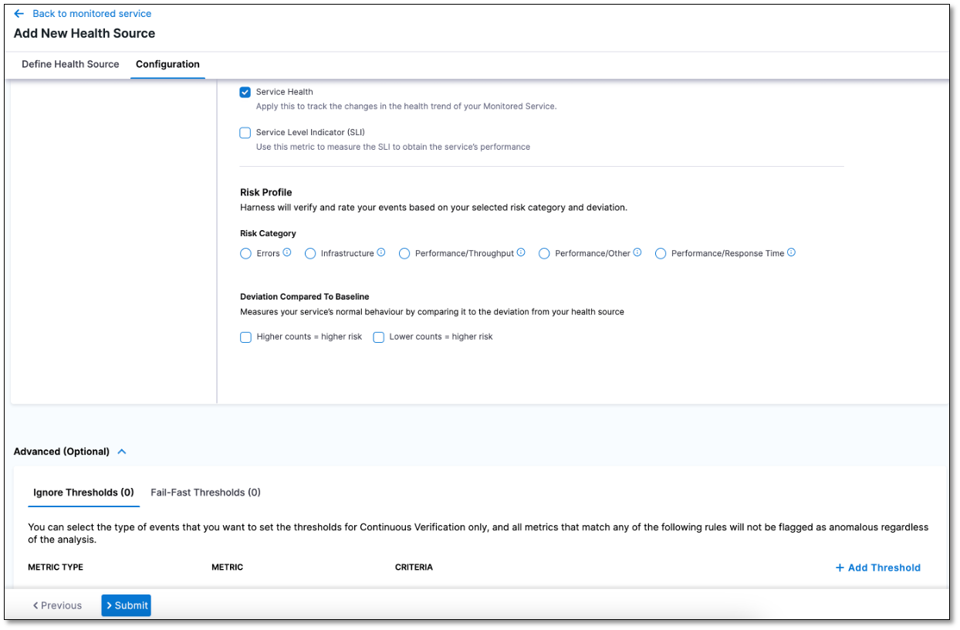Select Infrastructure risk category radio
The width and height of the screenshot is (960, 630).
tap(310, 253)
